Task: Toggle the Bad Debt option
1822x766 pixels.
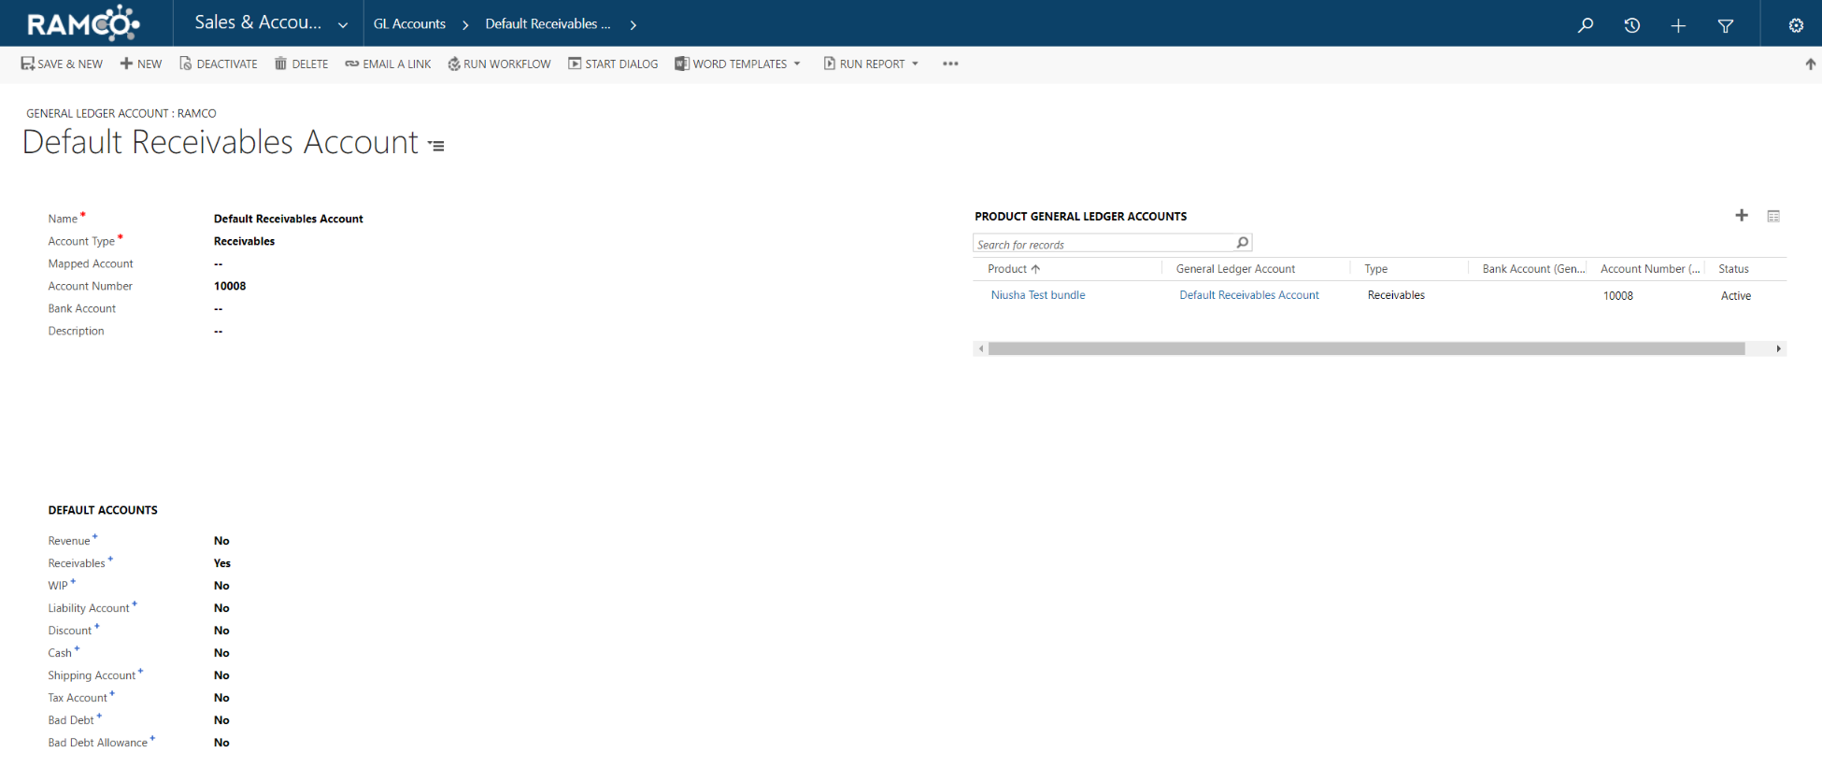Action: [221, 720]
